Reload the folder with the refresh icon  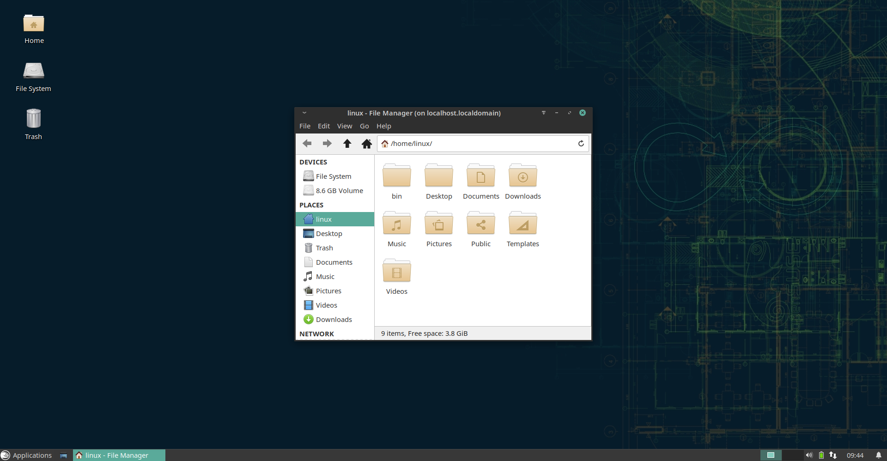[581, 144]
